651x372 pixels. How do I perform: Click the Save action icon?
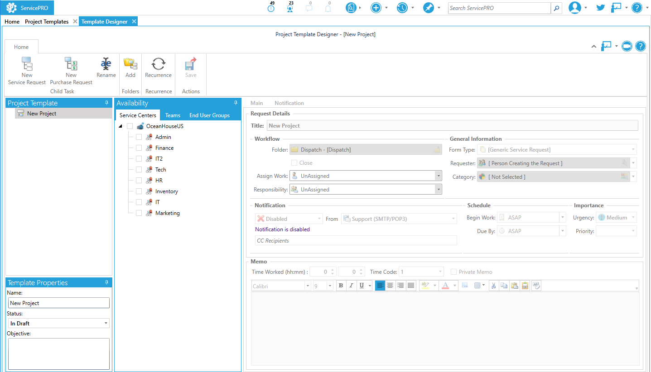(x=191, y=64)
